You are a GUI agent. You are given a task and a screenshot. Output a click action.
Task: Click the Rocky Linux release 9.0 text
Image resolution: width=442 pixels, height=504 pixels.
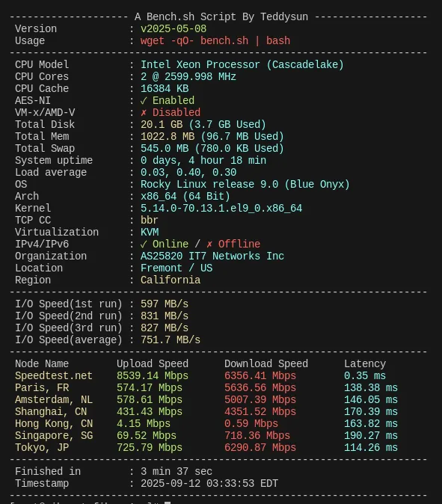[x=209, y=185]
